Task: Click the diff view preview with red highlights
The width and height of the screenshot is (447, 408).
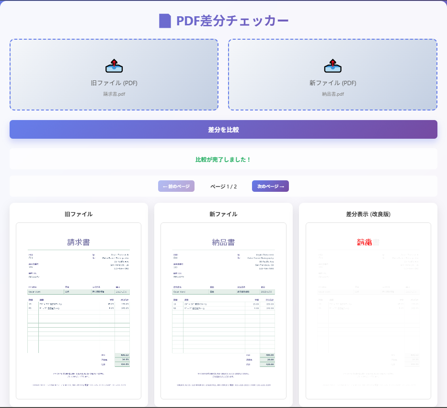Action: (x=368, y=311)
